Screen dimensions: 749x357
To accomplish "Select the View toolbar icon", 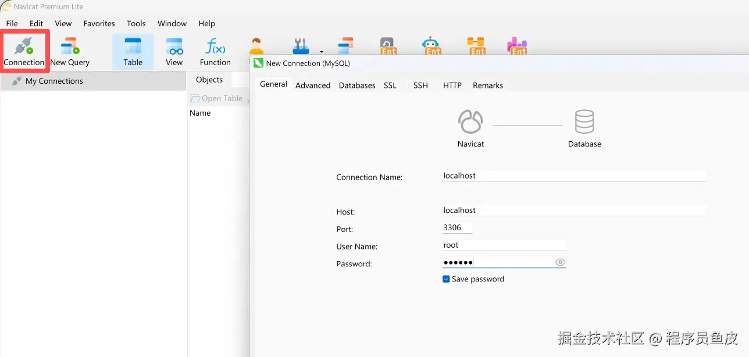I will [x=174, y=52].
